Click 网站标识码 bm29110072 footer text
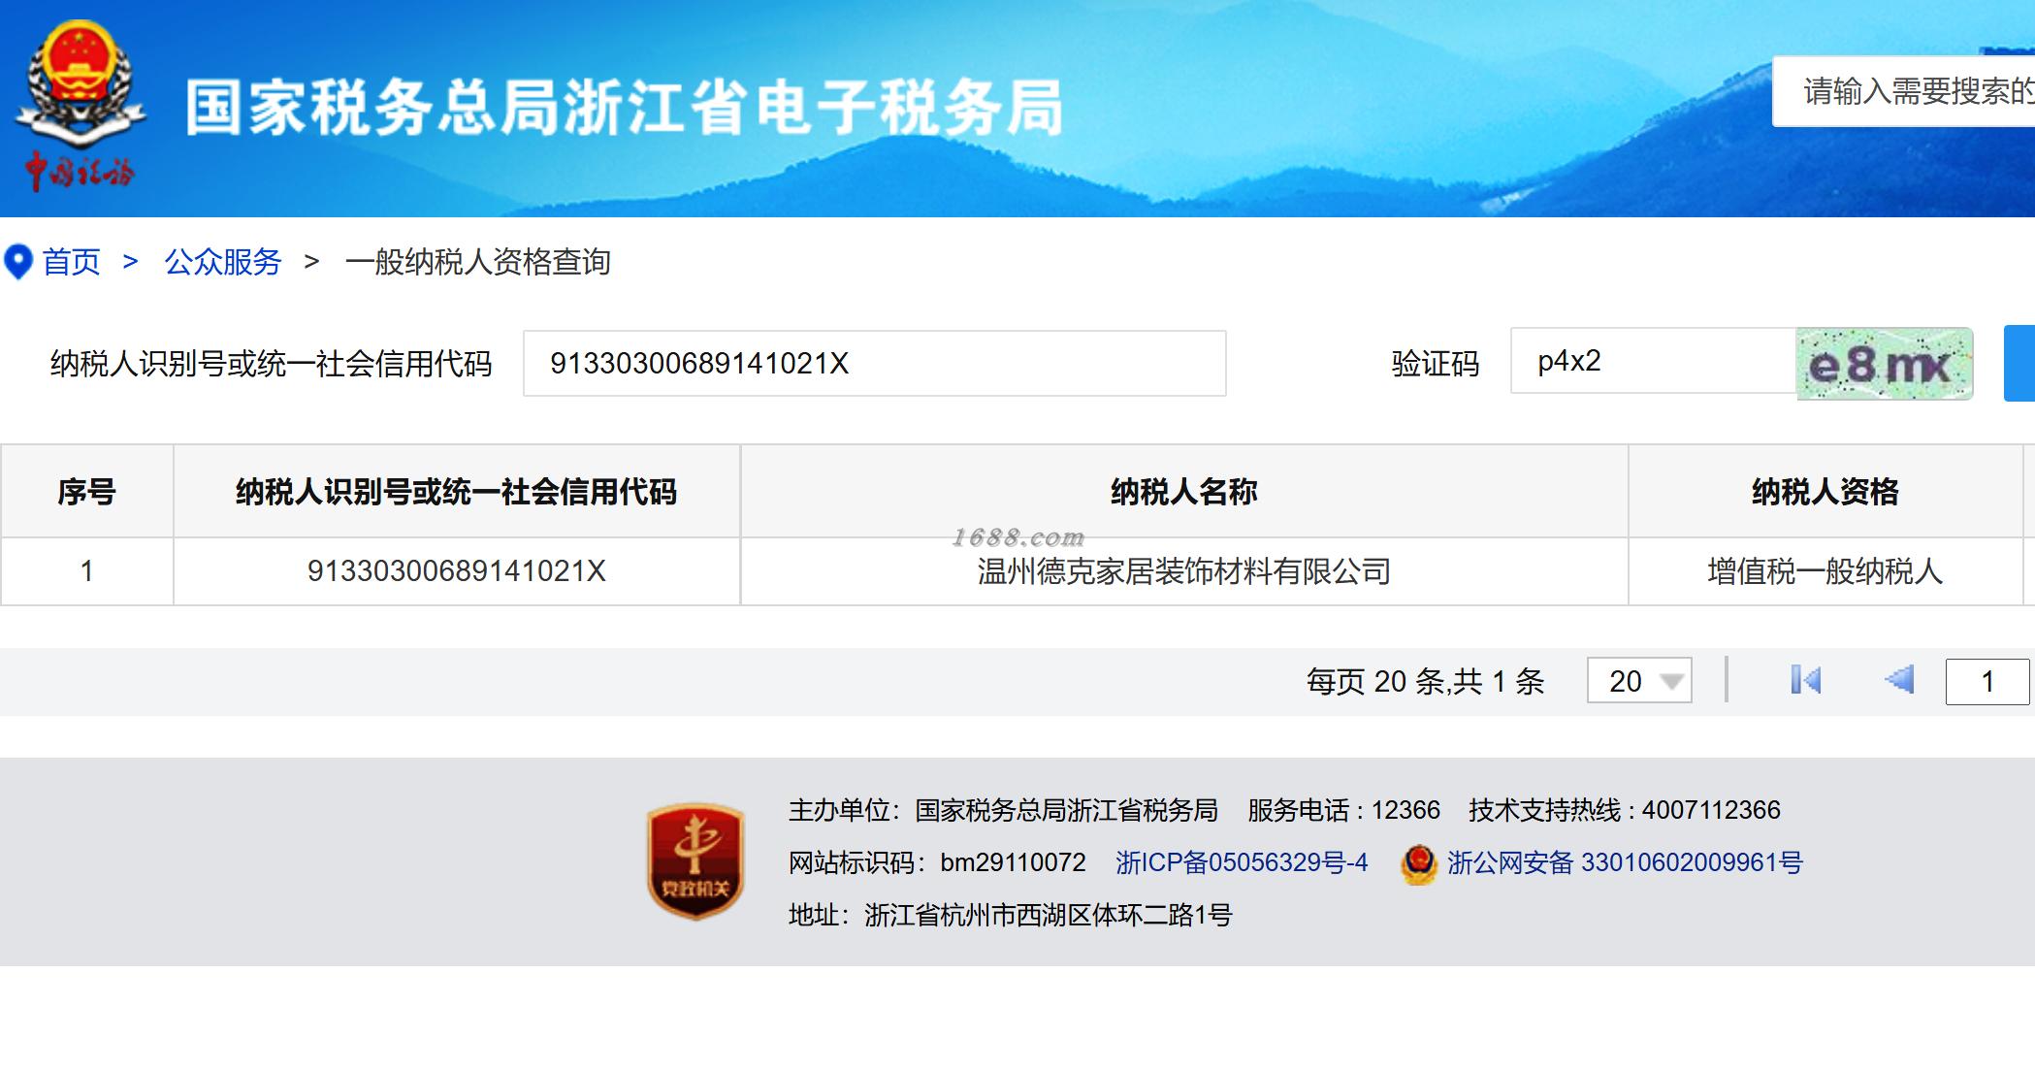 937,862
